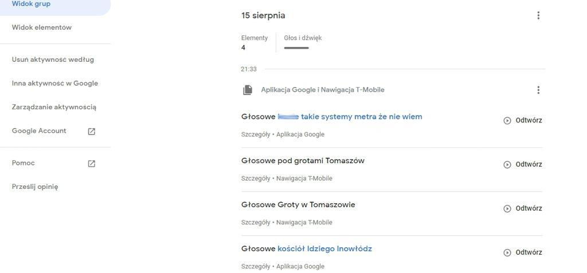Viewport: 587px width, 273px height.
Task: Play the 'takie systemy metra' voice recording
Action: [522, 121]
